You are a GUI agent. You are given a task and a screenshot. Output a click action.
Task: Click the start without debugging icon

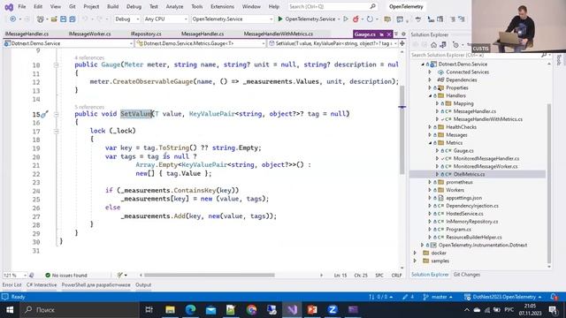pos(346,19)
